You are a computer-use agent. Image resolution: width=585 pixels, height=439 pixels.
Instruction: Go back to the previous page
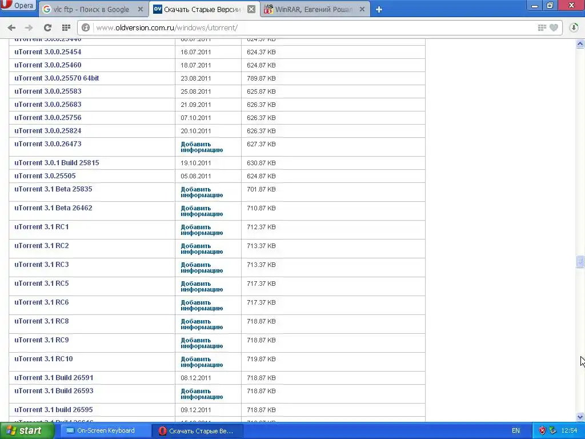coord(11,27)
